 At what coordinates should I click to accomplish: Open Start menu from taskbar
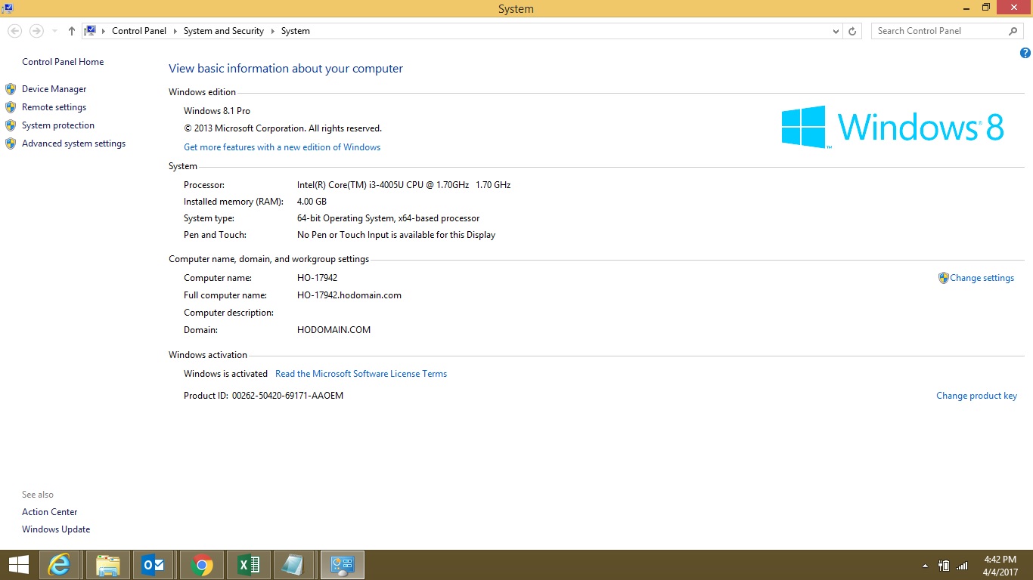tap(19, 565)
